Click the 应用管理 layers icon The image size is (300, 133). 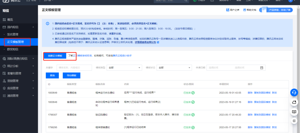point(4,88)
